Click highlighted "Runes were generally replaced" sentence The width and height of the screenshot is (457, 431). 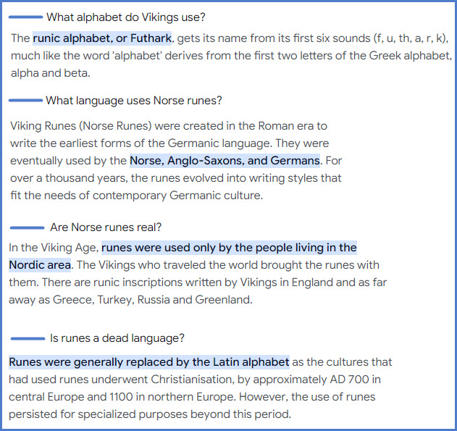pos(148,361)
